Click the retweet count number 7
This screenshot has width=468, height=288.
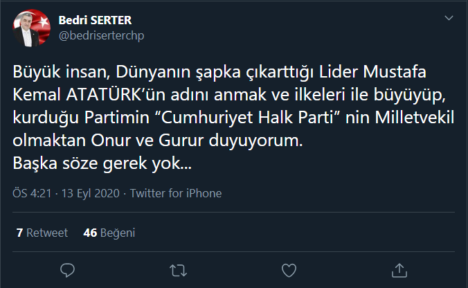tap(19, 233)
